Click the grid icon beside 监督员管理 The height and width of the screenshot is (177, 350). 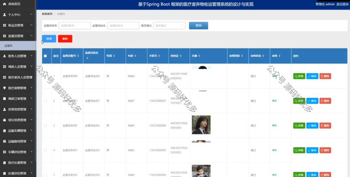click(4, 36)
